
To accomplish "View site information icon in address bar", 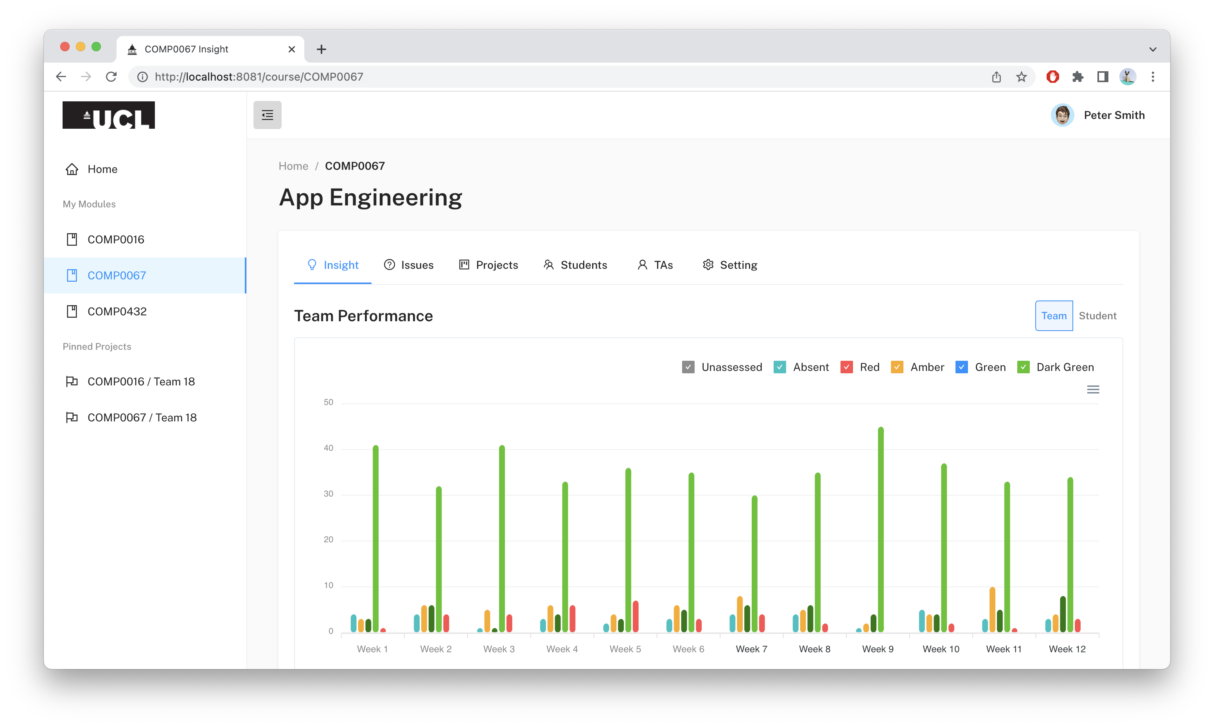I will tap(142, 77).
